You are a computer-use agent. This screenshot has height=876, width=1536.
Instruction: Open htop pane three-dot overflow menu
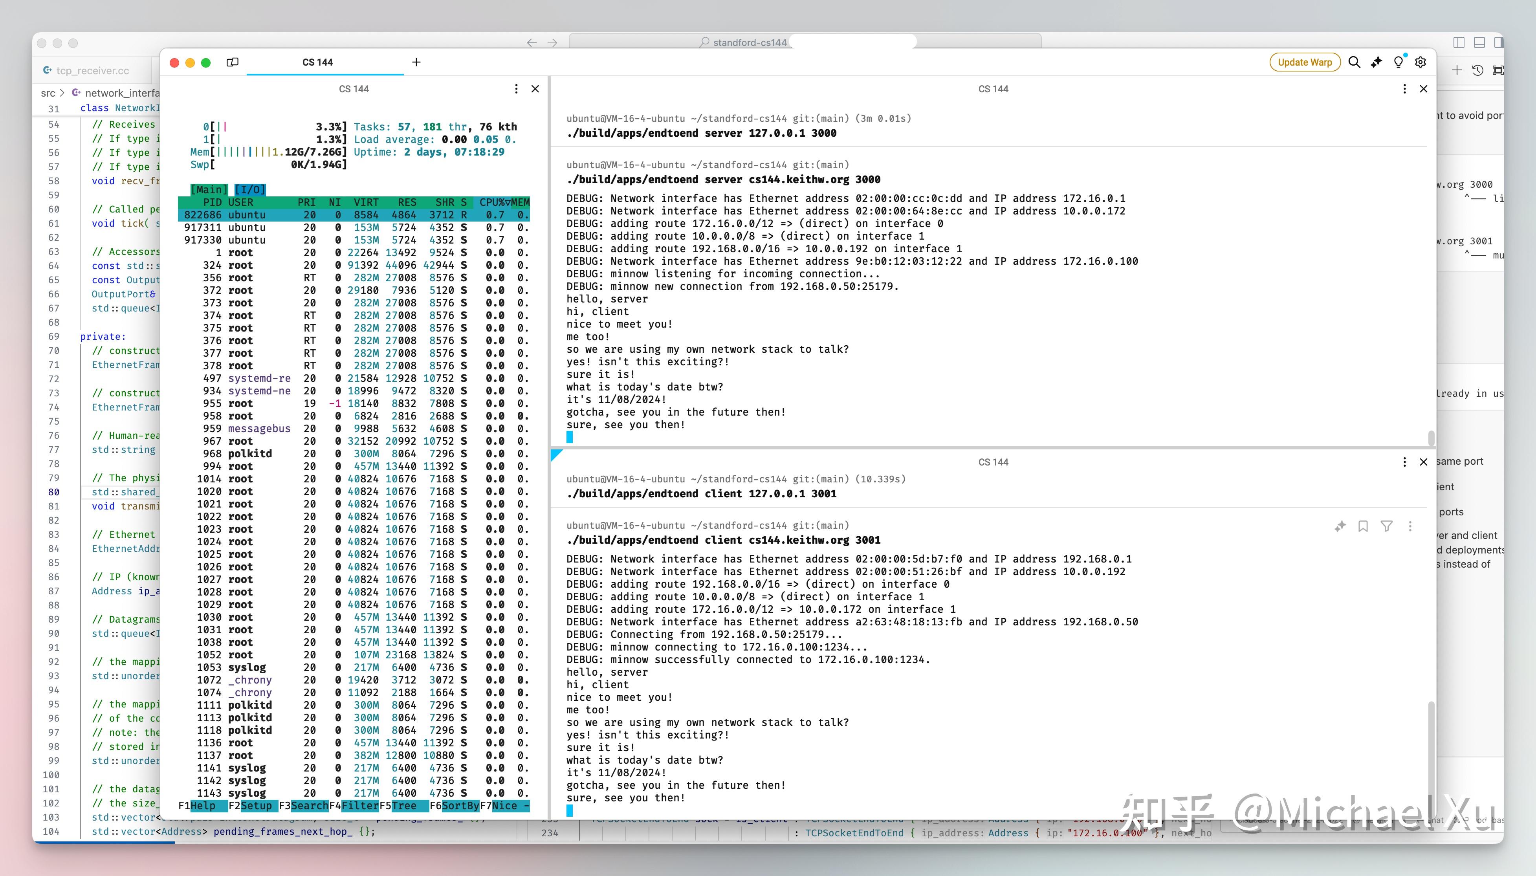coord(516,89)
